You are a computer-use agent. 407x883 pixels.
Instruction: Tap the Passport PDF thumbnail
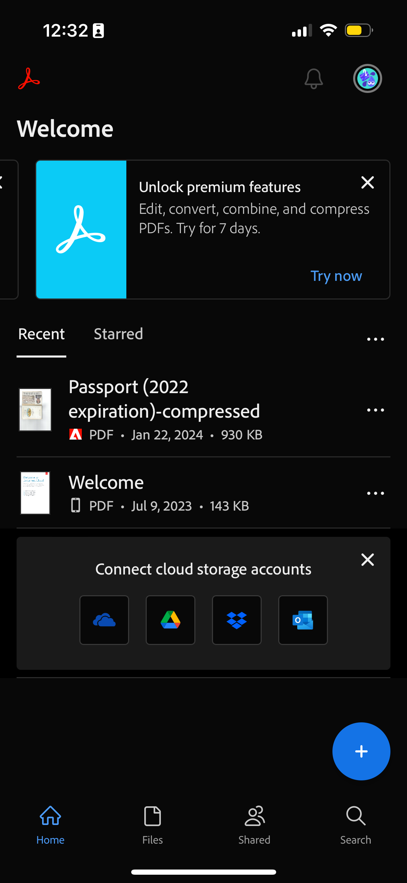[35, 410]
